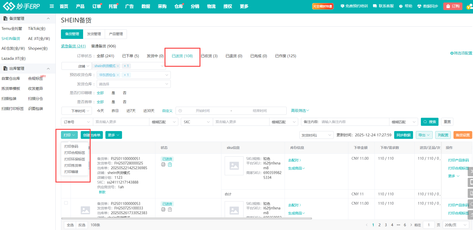
Task: Tick the checkbox for order PJ2501100000053
Action: tap(66, 203)
